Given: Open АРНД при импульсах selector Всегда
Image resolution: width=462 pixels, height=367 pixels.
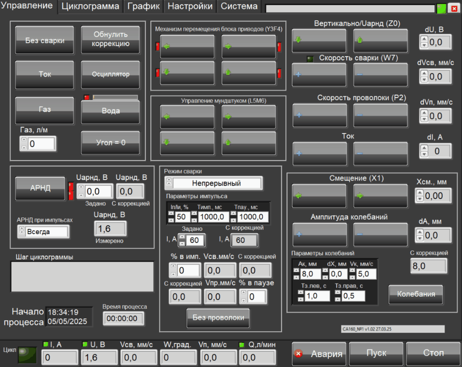Looking at the screenshot, I should tap(46, 232).
